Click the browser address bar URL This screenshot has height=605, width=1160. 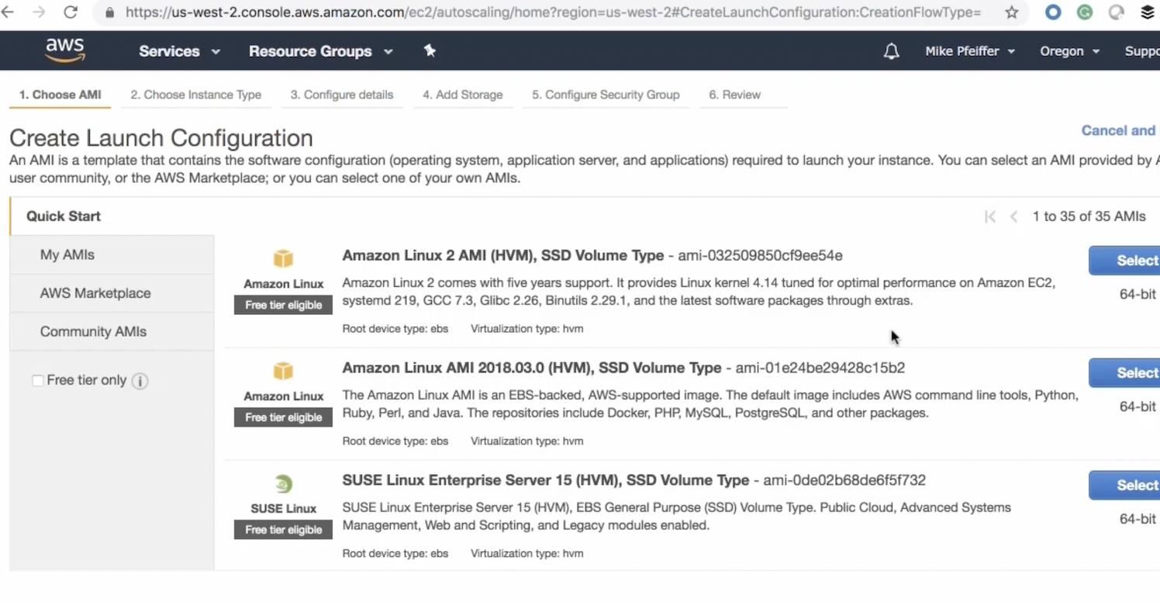tap(553, 12)
